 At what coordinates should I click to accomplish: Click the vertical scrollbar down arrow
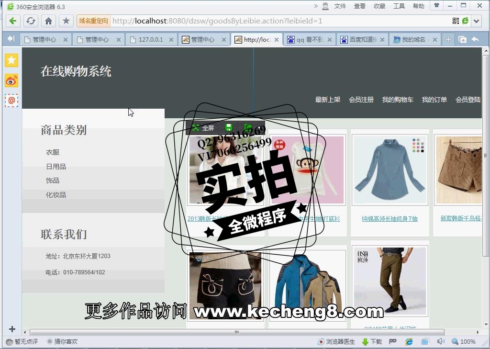tap(486, 325)
